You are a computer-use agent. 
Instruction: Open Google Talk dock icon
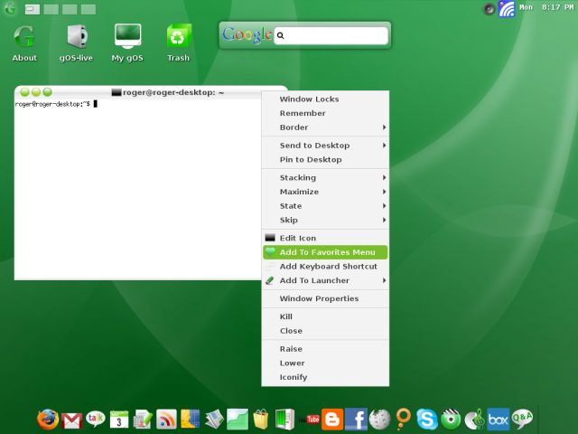96,420
